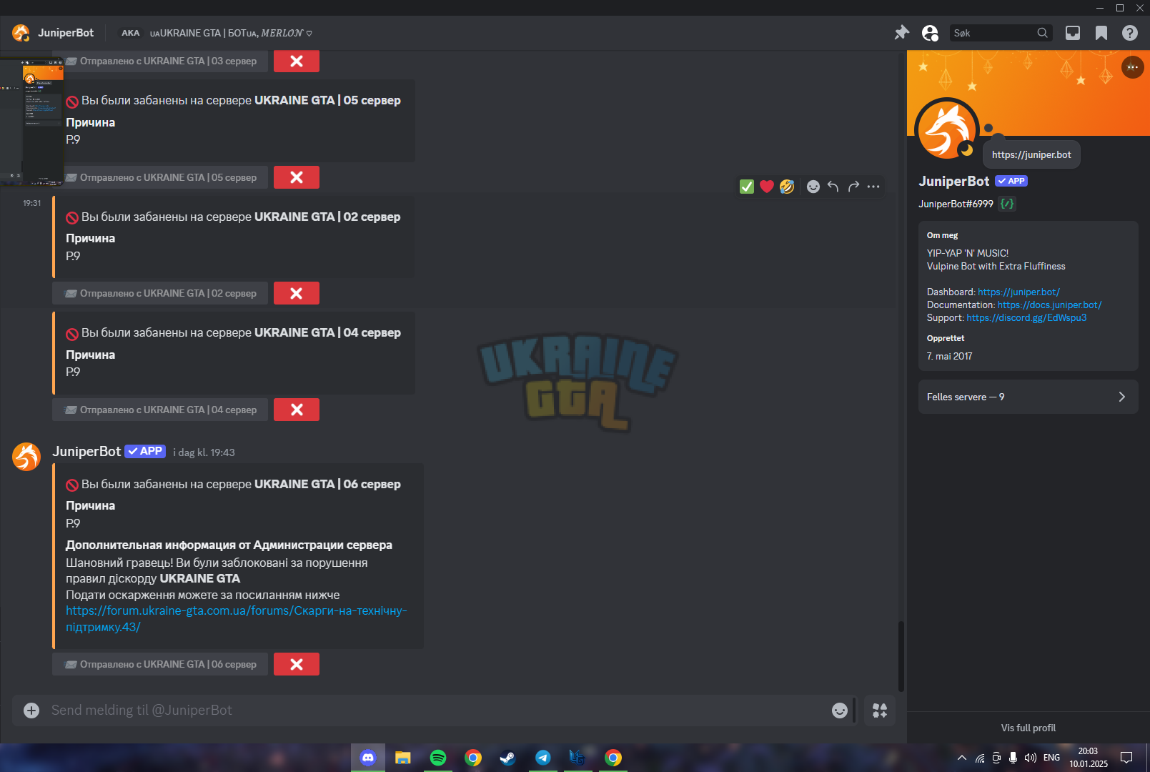The width and height of the screenshot is (1150, 772).
Task: Reply to message with reply arrow
Action: 833,187
